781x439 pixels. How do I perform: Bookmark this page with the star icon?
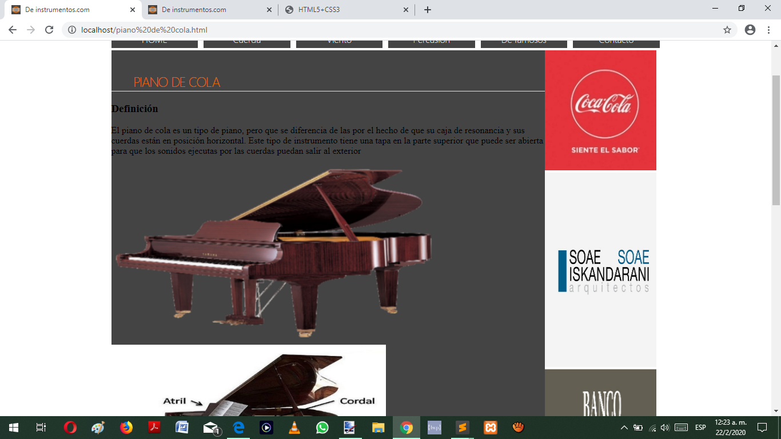(x=727, y=30)
